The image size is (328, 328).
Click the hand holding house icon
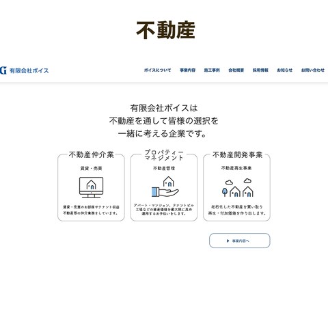pyautogui.click(x=165, y=187)
